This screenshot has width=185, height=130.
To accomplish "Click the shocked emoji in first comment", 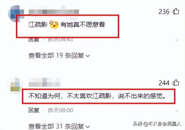I will tap(54, 24).
